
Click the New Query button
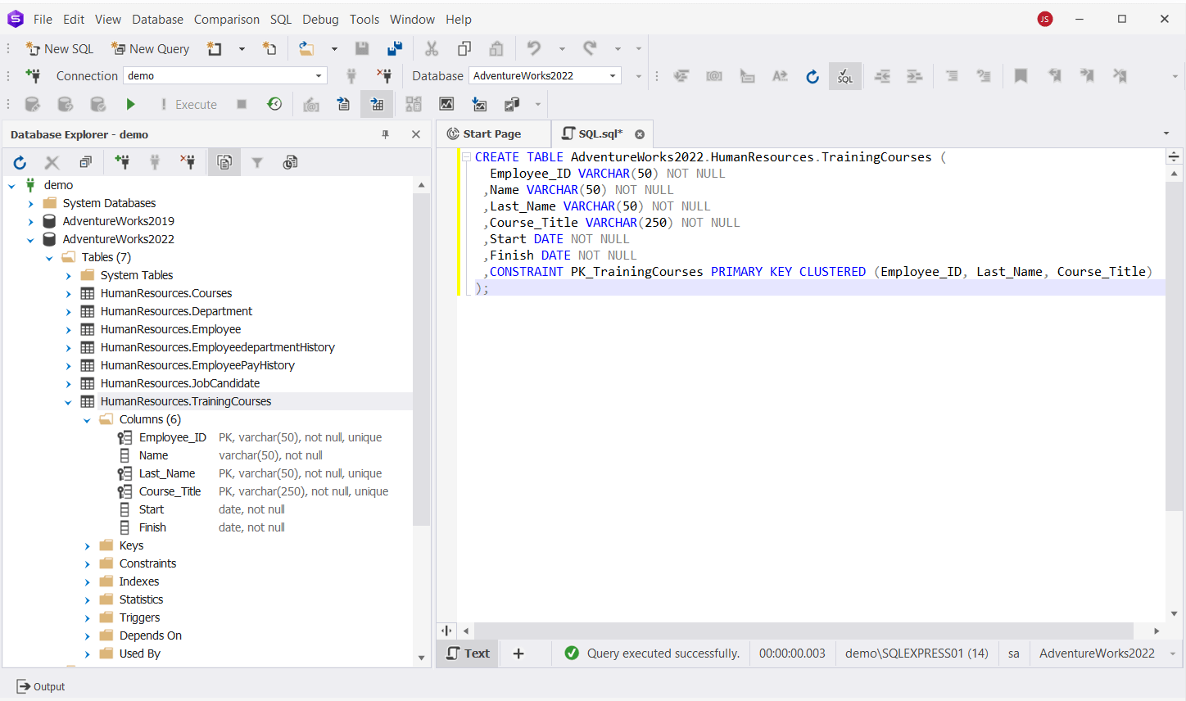(x=151, y=48)
